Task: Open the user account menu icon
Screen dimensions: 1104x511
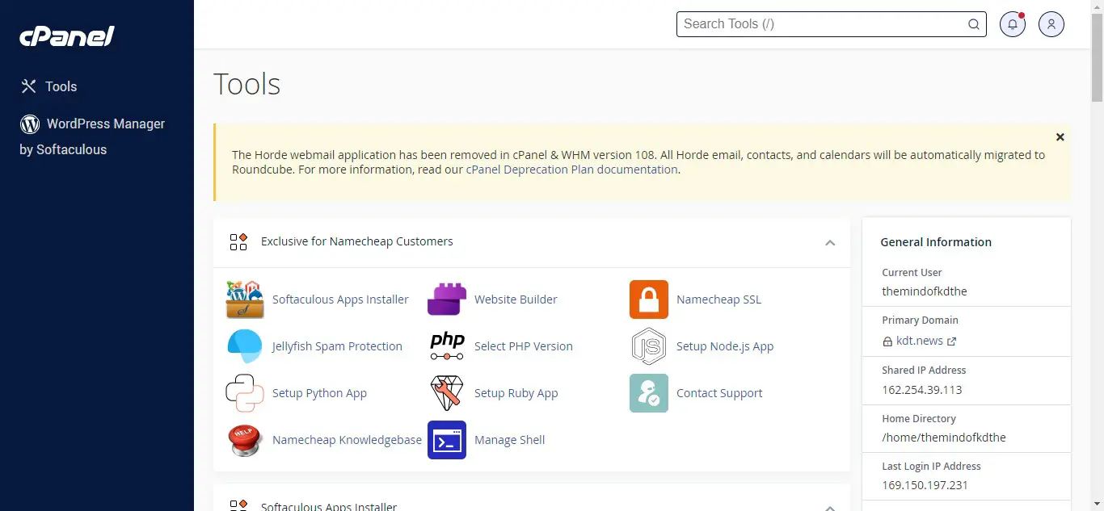Action: [x=1051, y=24]
